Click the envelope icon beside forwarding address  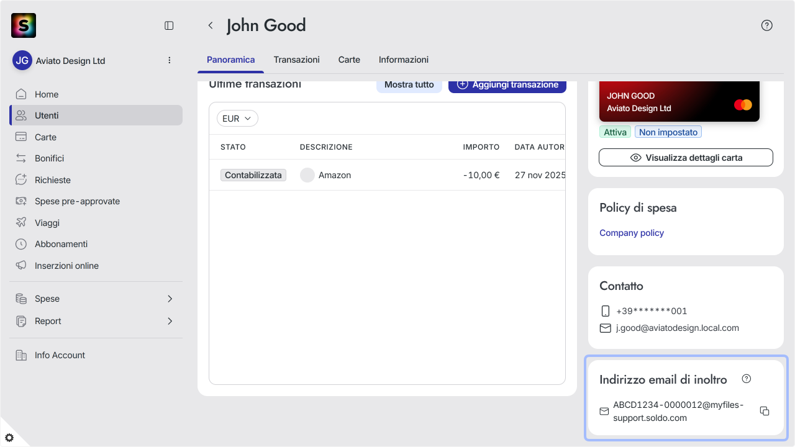[x=604, y=411]
